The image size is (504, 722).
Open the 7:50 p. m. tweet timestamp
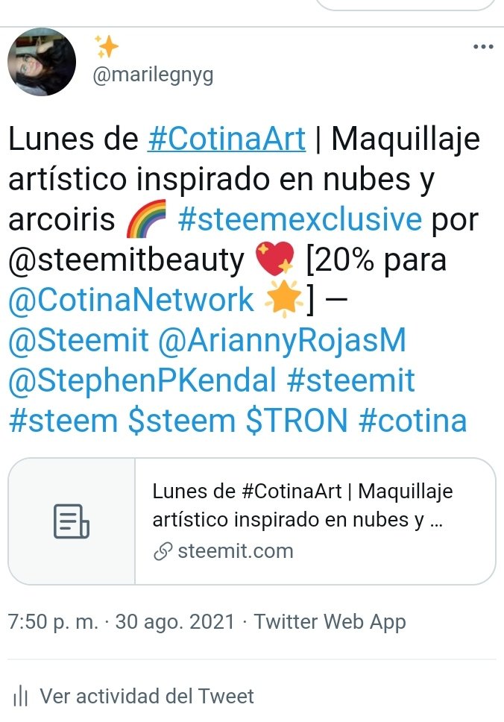[x=53, y=622]
